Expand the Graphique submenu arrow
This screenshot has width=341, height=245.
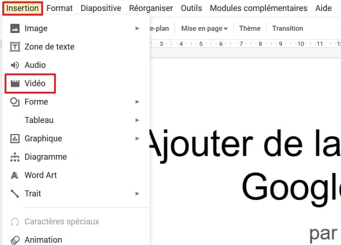click(137, 139)
